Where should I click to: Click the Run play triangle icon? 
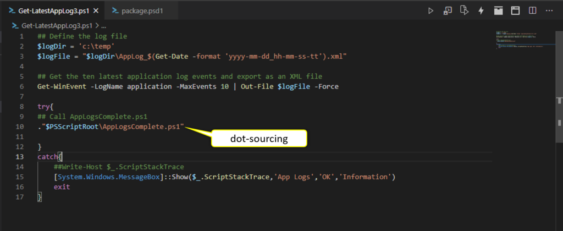pos(431,10)
